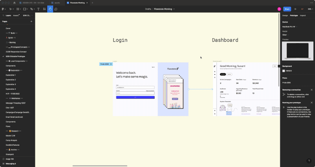Open the Master CJM page
Screen dimensions: 315x167
11,135
